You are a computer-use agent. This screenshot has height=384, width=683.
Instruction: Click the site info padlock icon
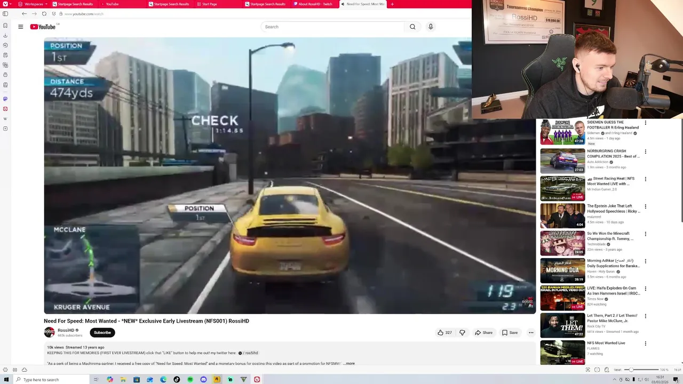pos(61,14)
